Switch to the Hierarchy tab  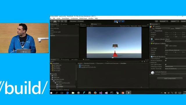(54, 24)
